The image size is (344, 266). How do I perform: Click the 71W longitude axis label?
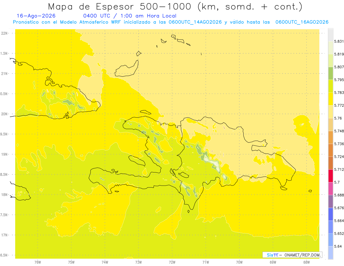pyautogui.click(x=206, y=262)
